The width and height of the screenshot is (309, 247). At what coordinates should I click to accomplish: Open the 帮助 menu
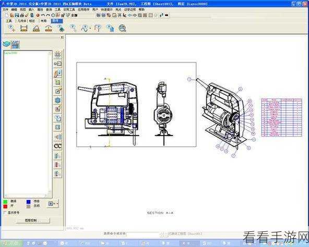point(141,9)
